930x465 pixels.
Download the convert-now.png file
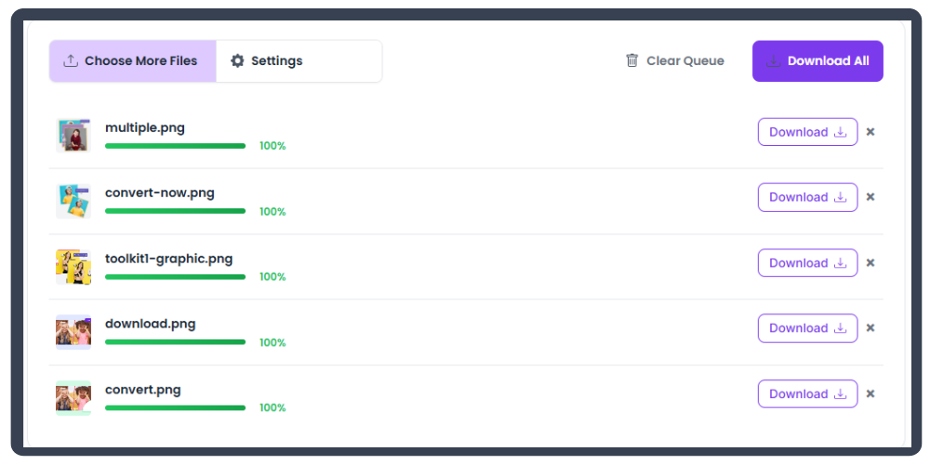[x=807, y=197]
